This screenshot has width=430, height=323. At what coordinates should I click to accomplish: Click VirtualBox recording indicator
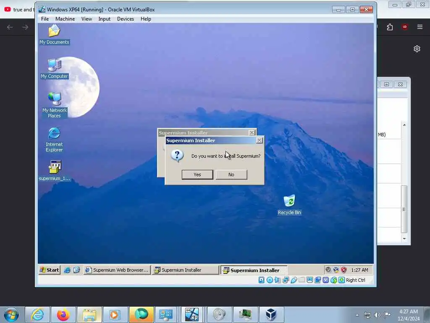click(x=317, y=280)
